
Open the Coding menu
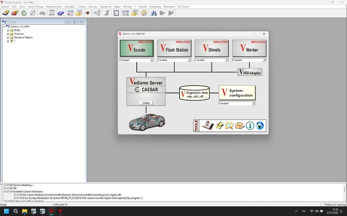(x=82, y=7)
